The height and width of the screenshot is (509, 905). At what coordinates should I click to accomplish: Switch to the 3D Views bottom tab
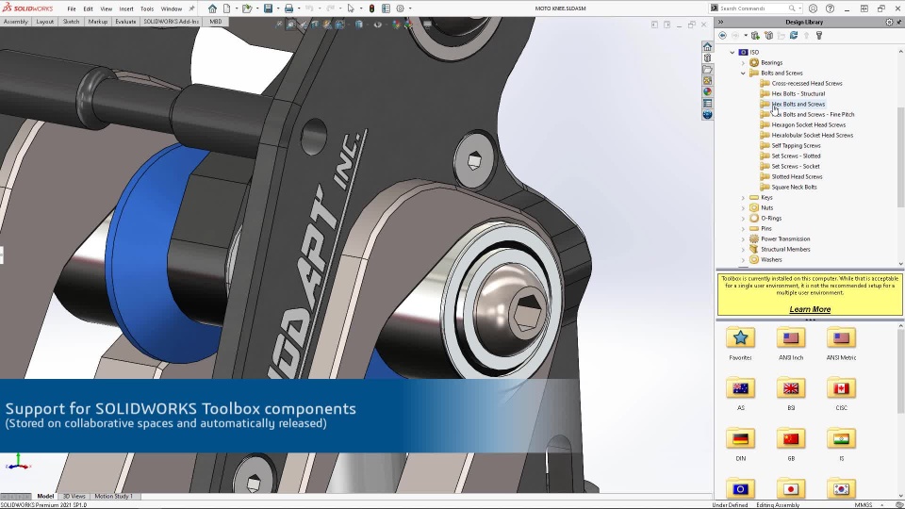74,497
